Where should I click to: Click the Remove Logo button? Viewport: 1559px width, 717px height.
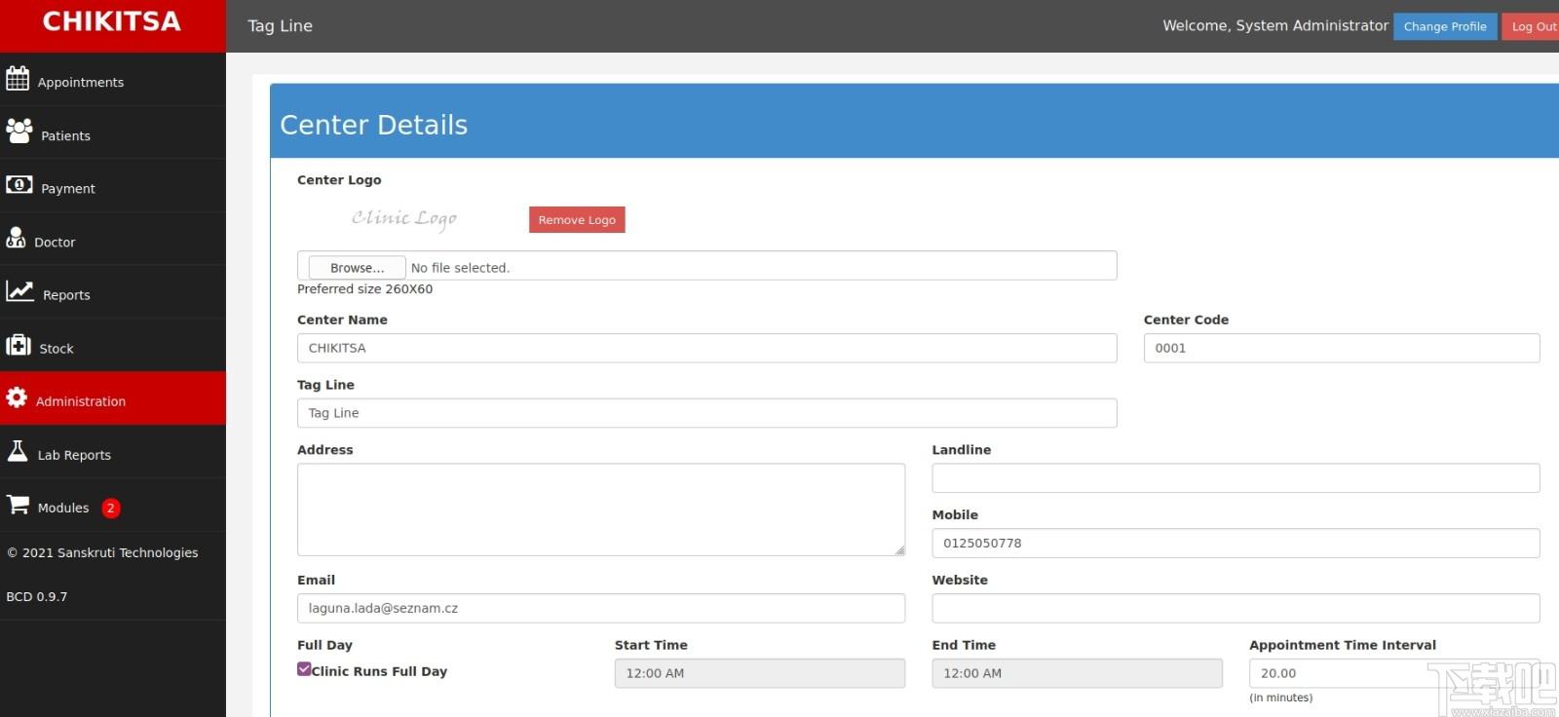[x=577, y=219]
